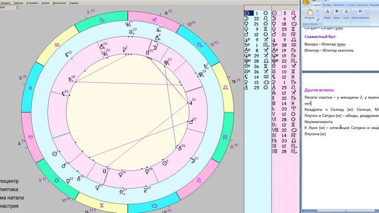
Task: Click the heading Другие аспекты: in Word
Action: pos(319,90)
